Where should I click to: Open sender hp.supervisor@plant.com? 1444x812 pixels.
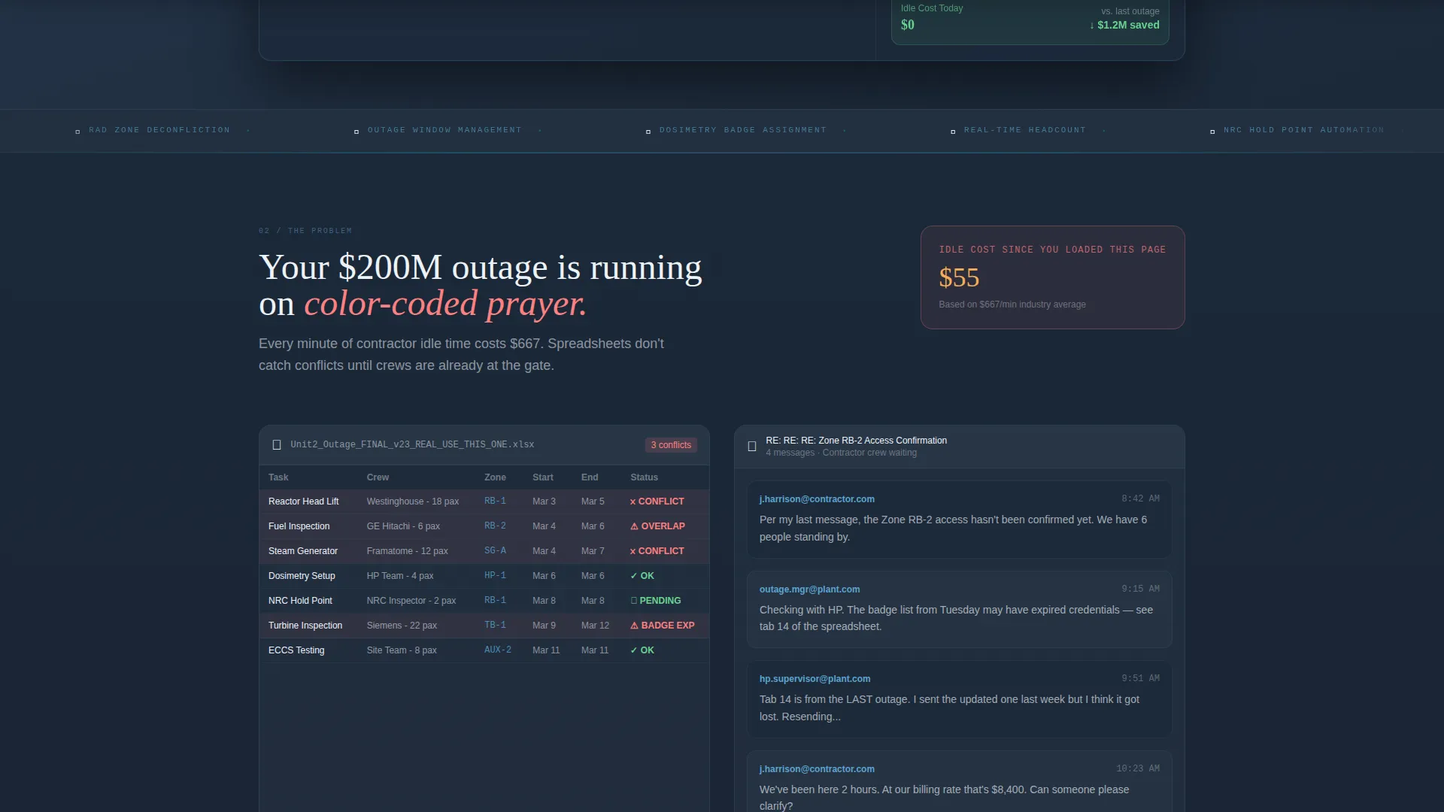[815, 679]
